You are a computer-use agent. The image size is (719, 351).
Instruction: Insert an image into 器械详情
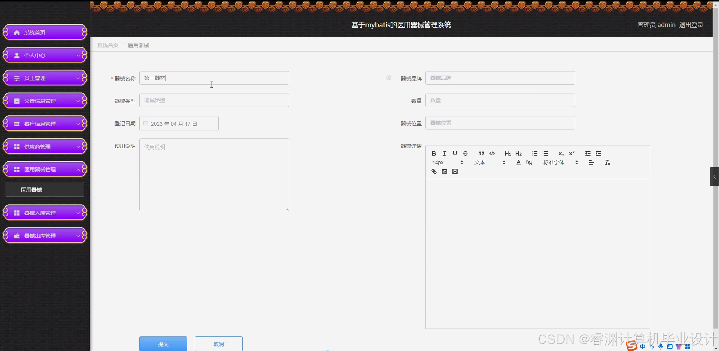coord(445,171)
